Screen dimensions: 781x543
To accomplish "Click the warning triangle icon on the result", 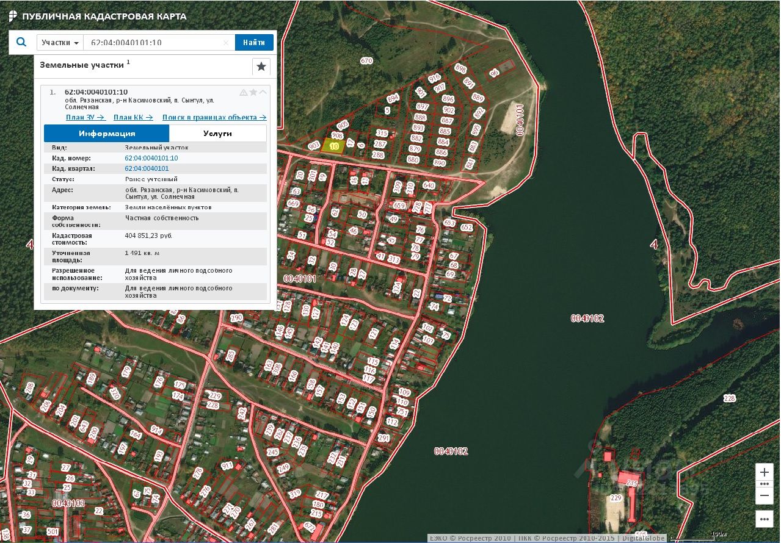I will click(x=243, y=92).
